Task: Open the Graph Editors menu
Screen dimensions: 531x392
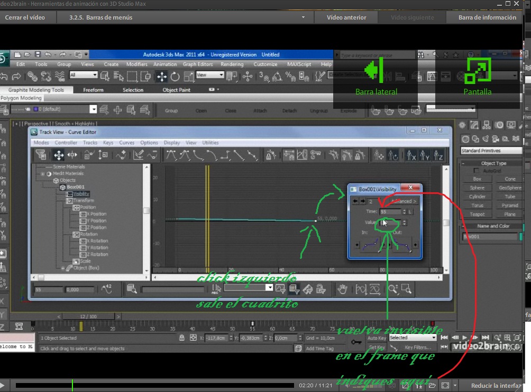Action: tap(198, 64)
